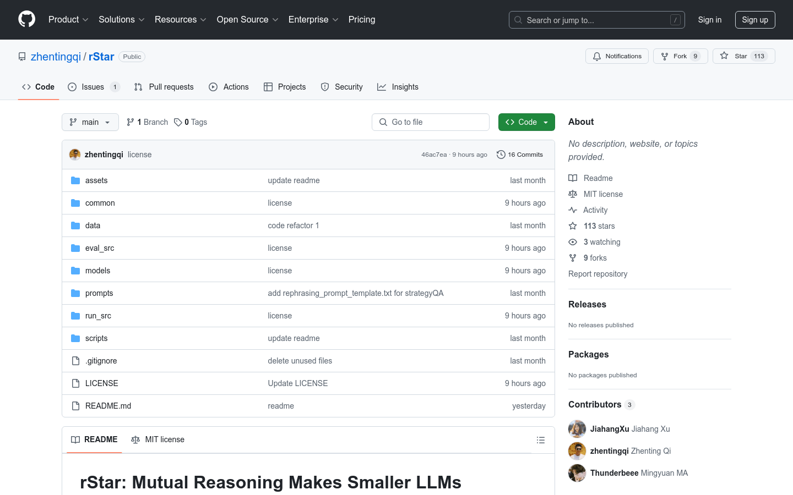Click the run_src folder icon
This screenshot has width=793, height=495.
[75, 316]
